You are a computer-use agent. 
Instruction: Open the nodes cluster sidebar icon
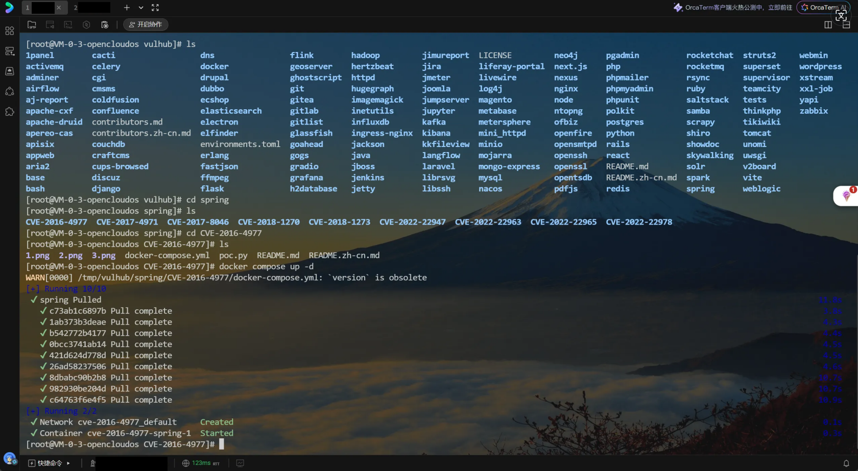click(x=10, y=91)
